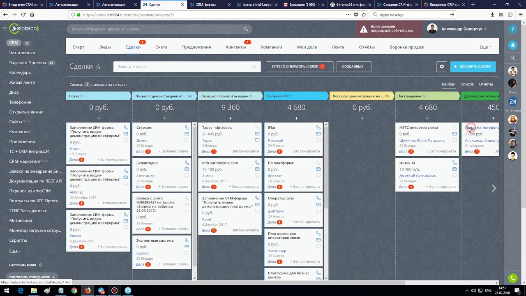Open Мои дела tab
Image resolution: width=526 pixels, height=296 pixels.
(307, 47)
